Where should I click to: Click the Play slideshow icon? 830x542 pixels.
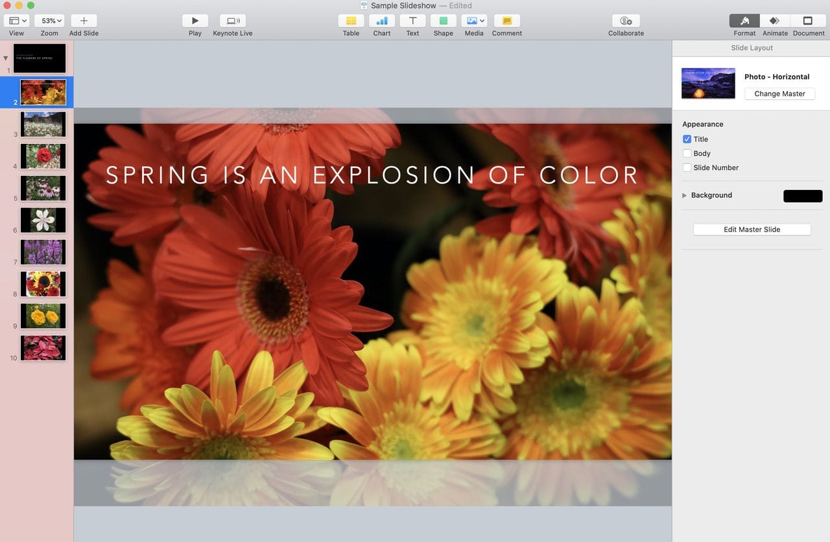click(x=195, y=21)
